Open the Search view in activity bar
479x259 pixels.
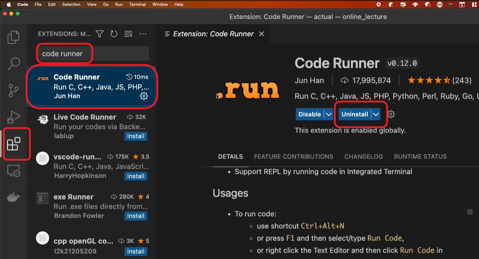pos(14,64)
